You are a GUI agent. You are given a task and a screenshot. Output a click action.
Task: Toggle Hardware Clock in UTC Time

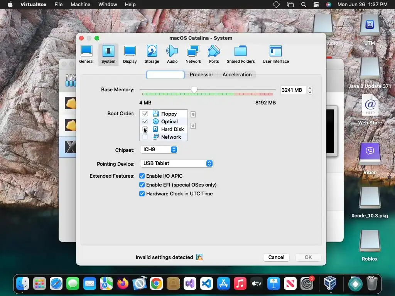point(142,193)
